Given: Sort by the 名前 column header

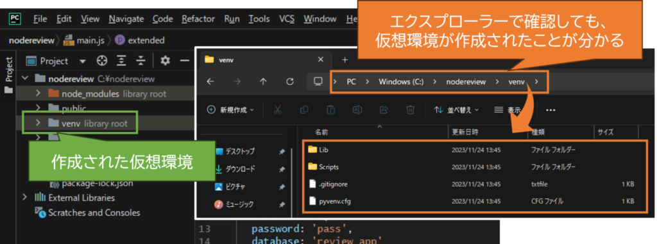Looking at the screenshot, I should (x=322, y=133).
